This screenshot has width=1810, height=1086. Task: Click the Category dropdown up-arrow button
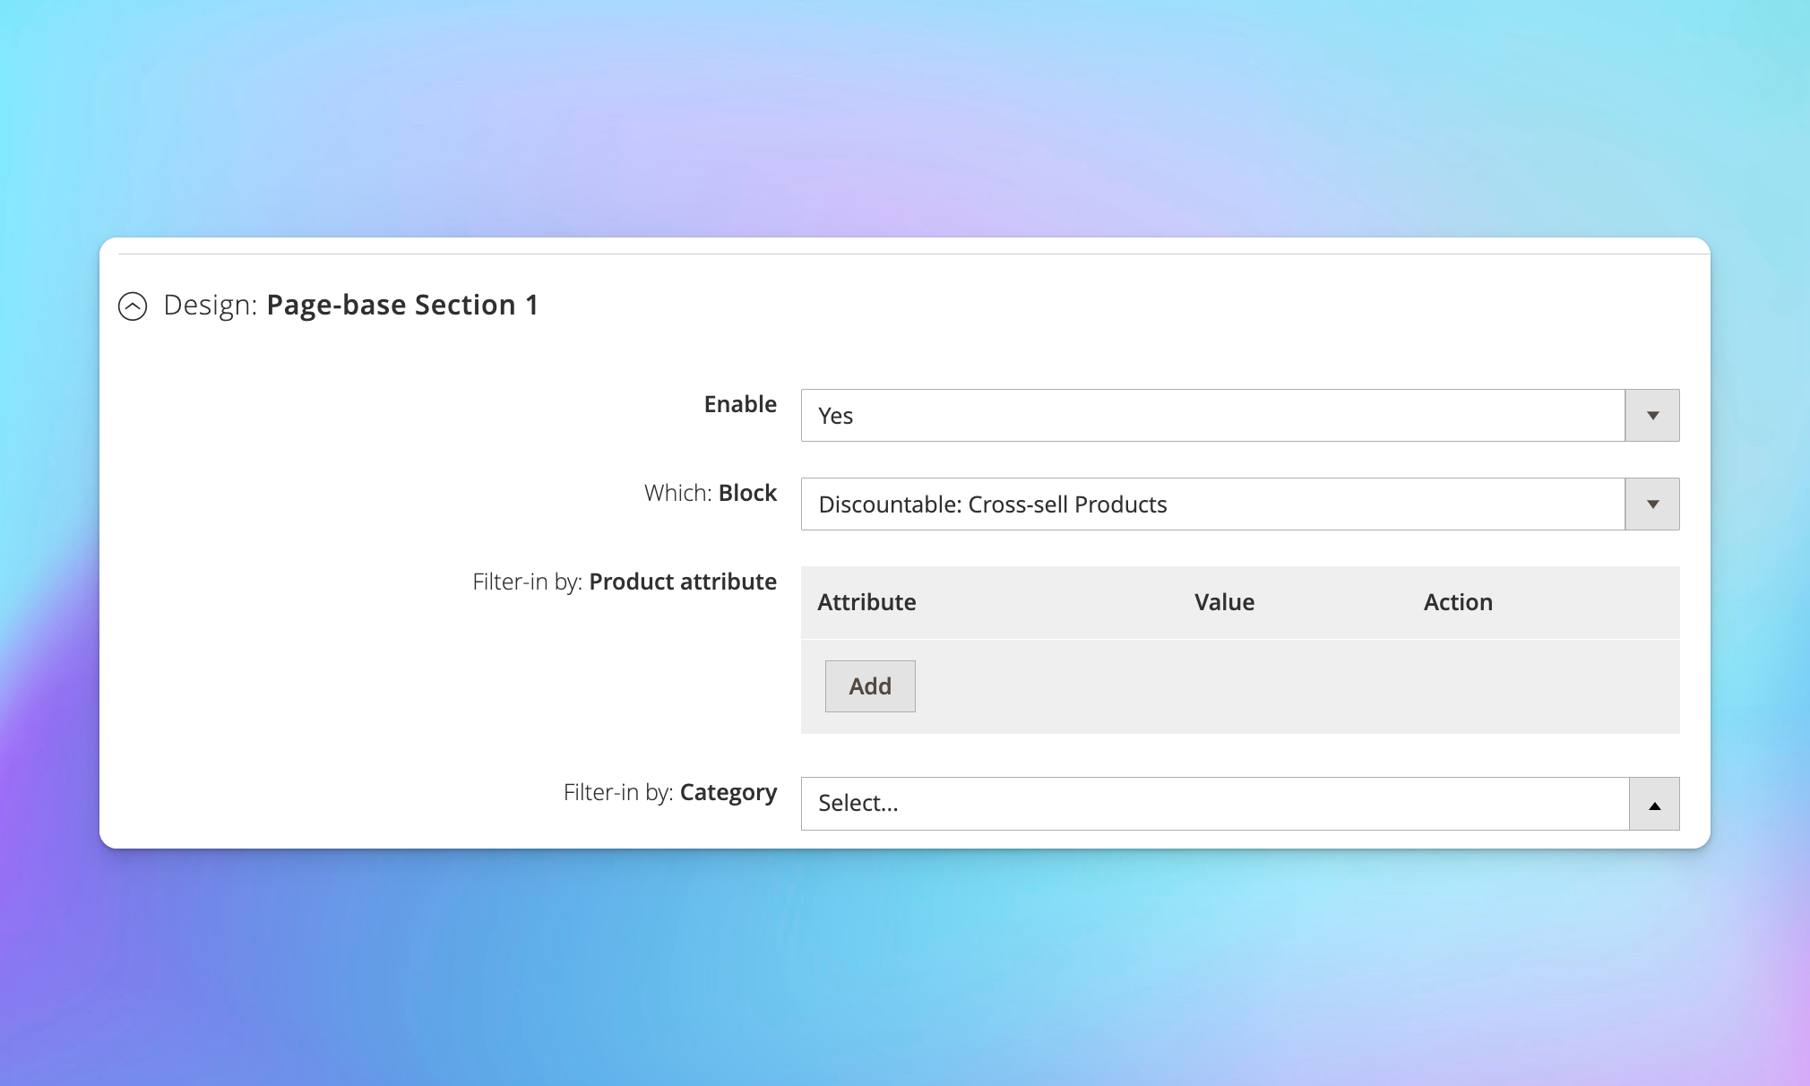tap(1654, 804)
